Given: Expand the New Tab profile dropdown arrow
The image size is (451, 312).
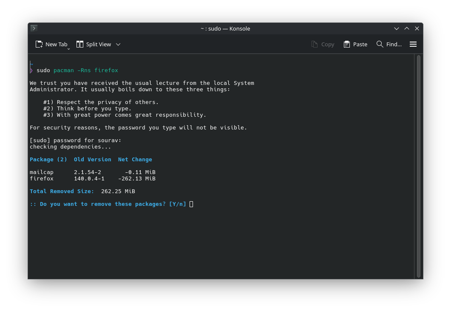Looking at the screenshot, I should 68,49.
